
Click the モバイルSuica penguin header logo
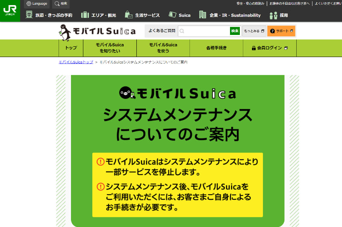[x=97, y=32]
